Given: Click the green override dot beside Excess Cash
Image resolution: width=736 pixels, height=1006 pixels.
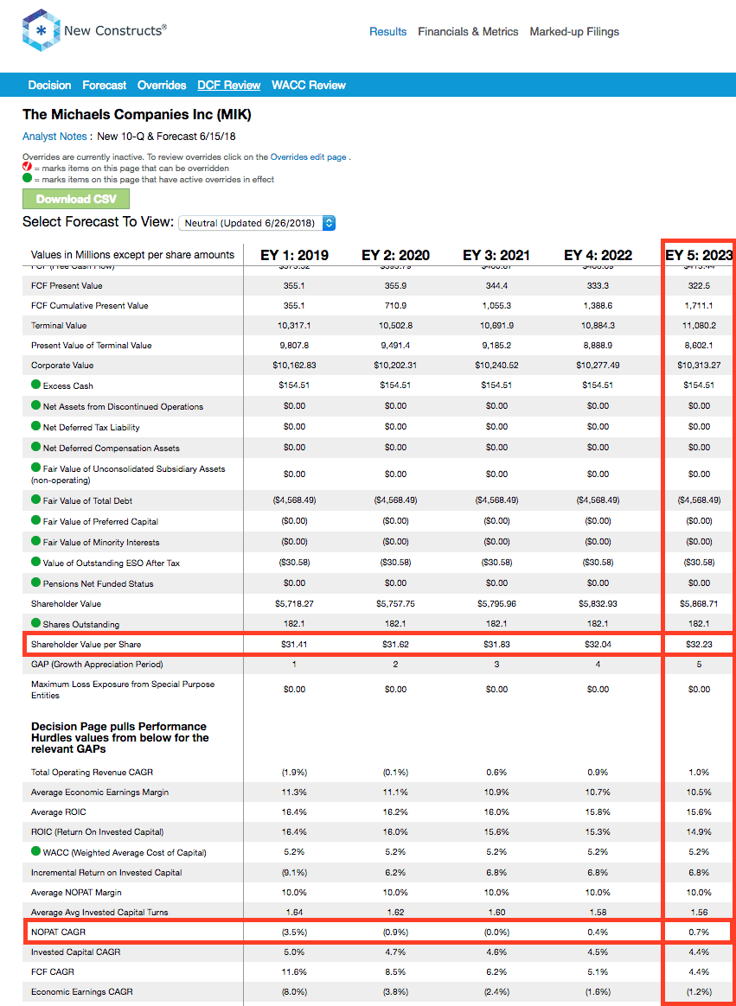Looking at the screenshot, I should 35,385.
